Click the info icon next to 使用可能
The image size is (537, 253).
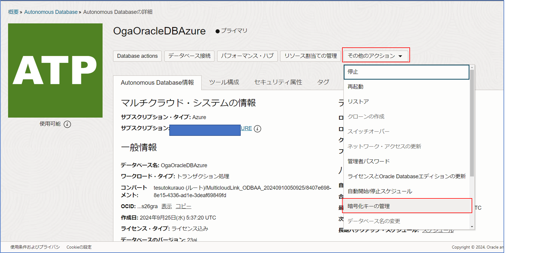pos(67,124)
